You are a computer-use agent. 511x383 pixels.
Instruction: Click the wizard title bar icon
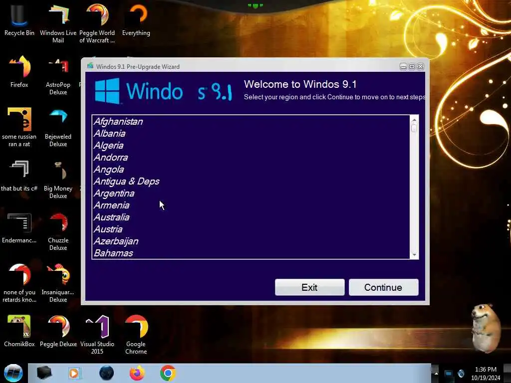(90, 66)
